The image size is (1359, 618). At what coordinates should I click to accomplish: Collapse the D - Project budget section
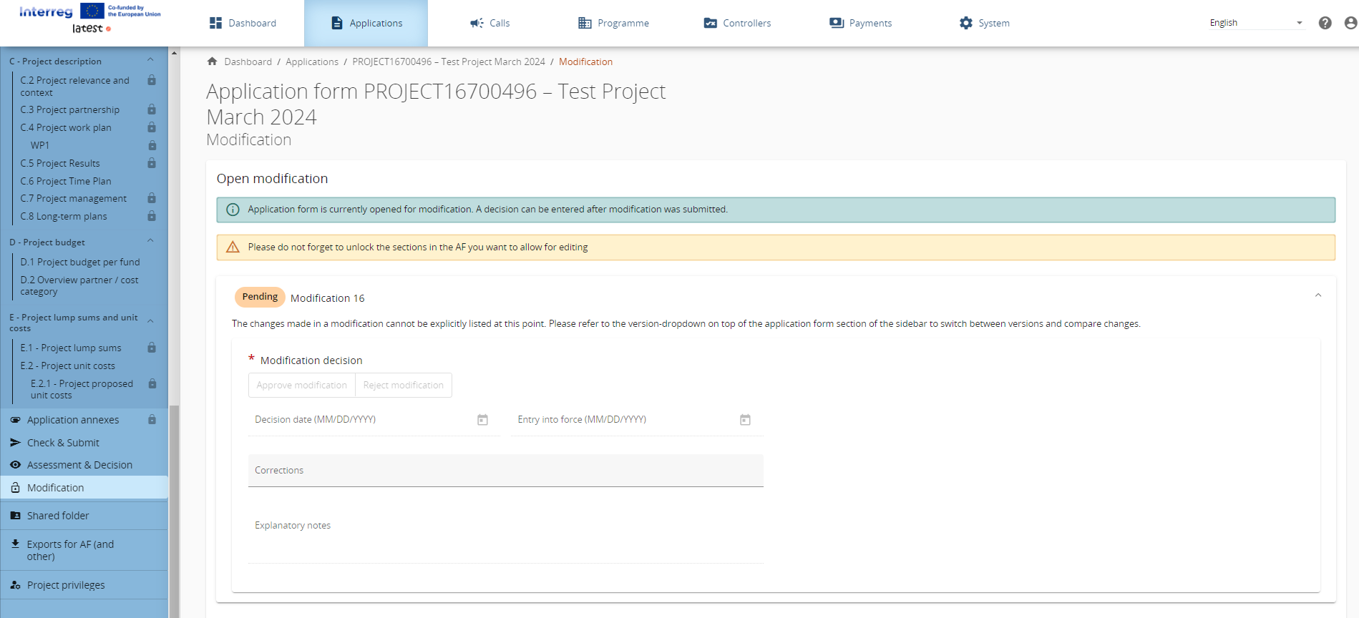150,241
